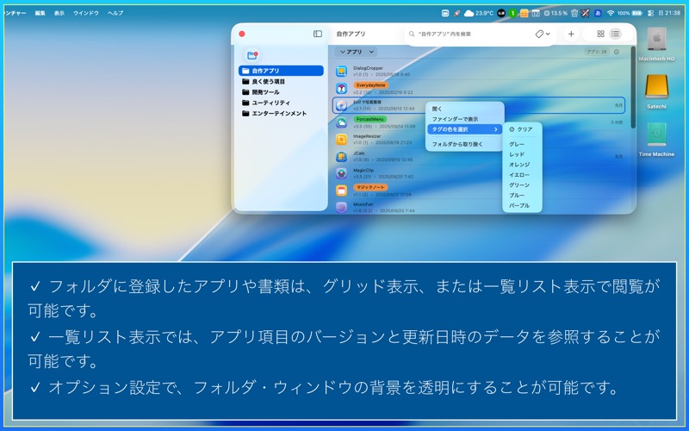Screen dimensions: 689x431
Task: Select 開発ツール folder in sidebar
Action: pyautogui.click(x=281, y=92)
